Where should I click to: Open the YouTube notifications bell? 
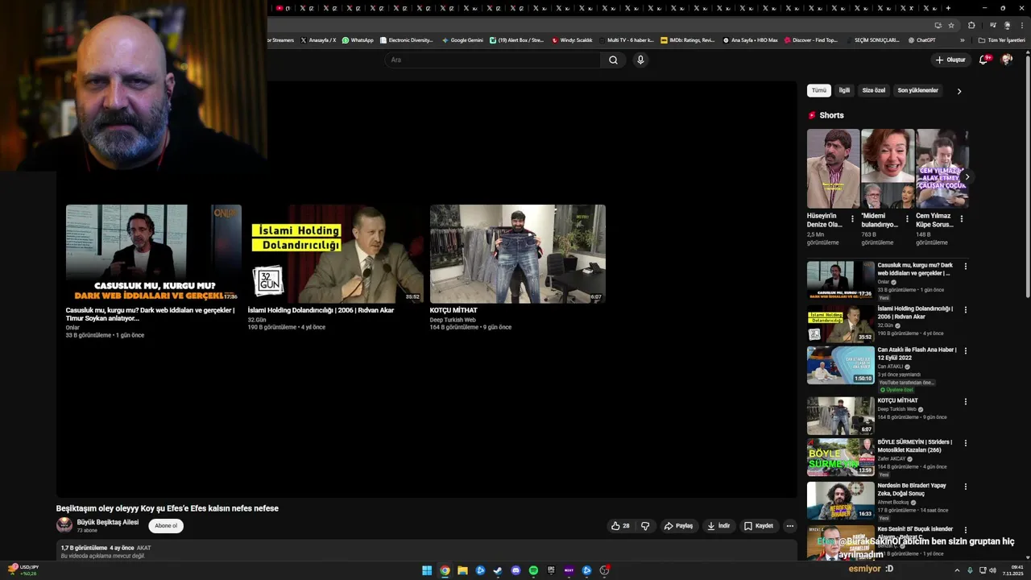coord(983,60)
